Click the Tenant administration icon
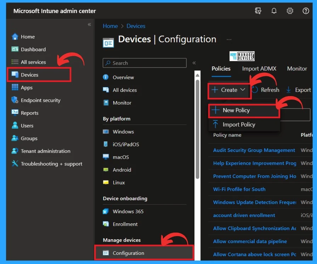This screenshot has height=264, width=317. pyautogui.click(x=15, y=151)
